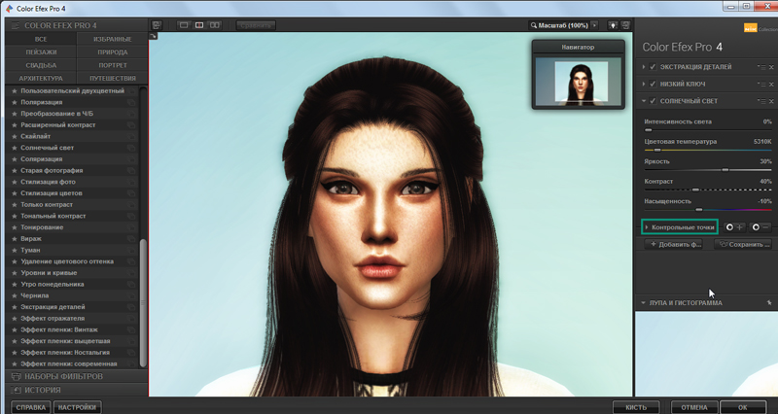Click the СПРАВКА button
The width and height of the screenshot is (778, 414).
point(31,407)
